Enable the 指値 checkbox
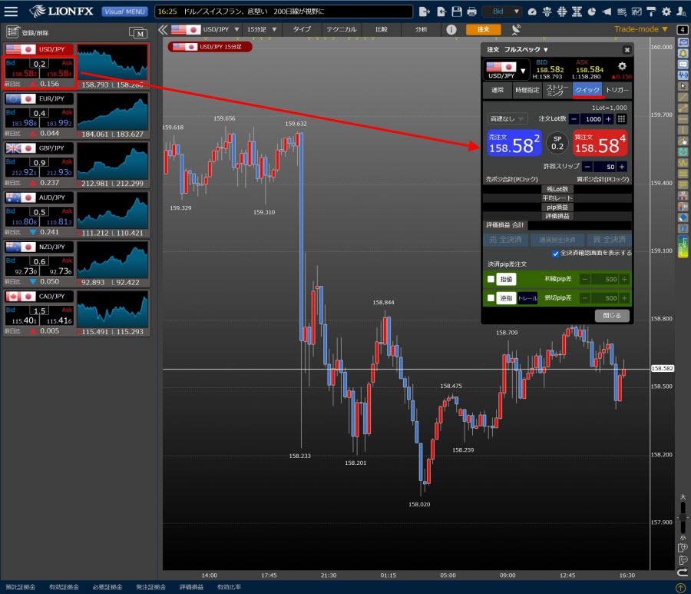Screen dimensions: 691x594 [491, 279]
